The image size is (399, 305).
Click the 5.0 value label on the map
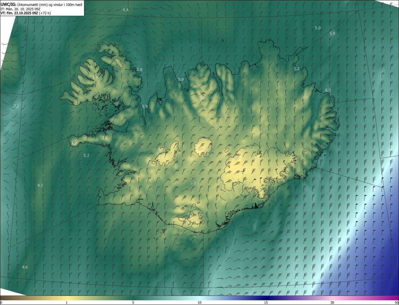pyautogui.click(x=318, y=28)
